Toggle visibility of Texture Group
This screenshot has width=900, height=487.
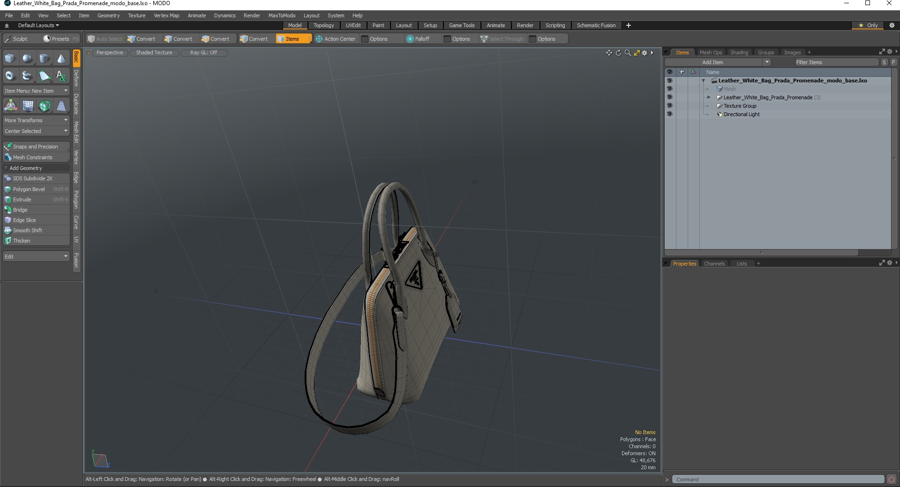point(669,106)
